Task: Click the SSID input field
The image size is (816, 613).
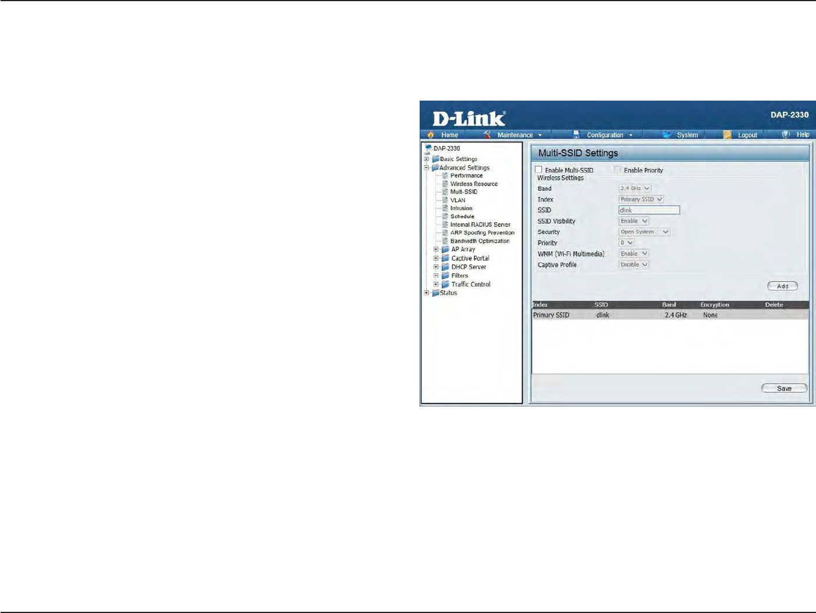Action: click(x=649, y=210)
